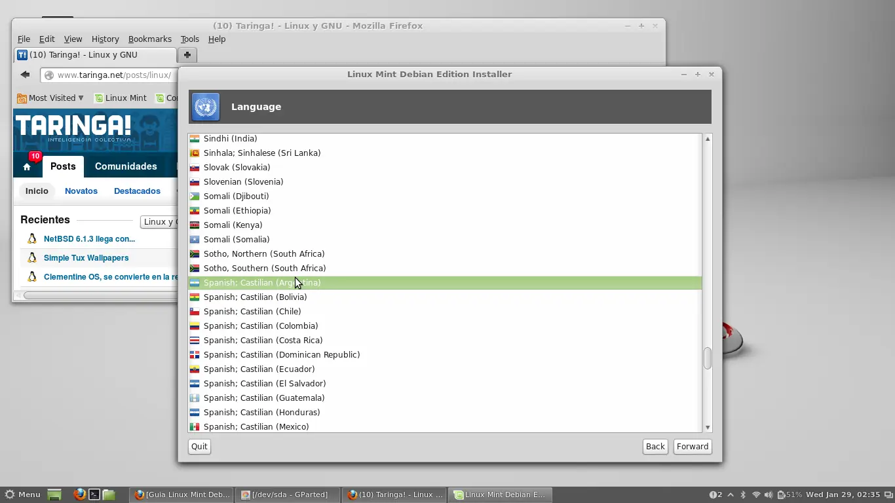The width and height of the screenshot is (895, 503).
Task: Click Back button in the installer
Action: (655, 447)
